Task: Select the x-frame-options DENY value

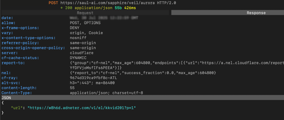Action: 75,28
